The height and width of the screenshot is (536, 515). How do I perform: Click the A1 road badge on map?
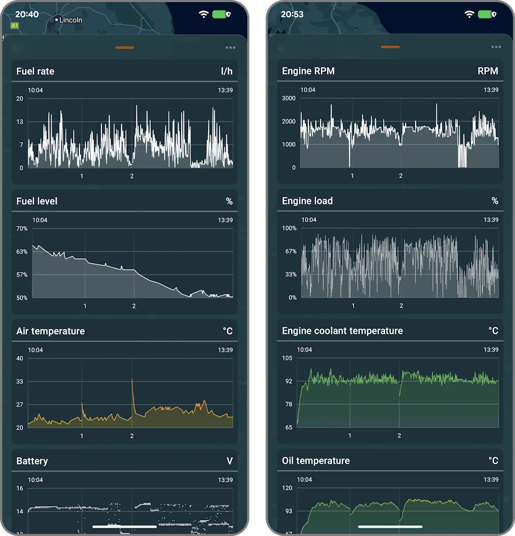tap(14, 26)
